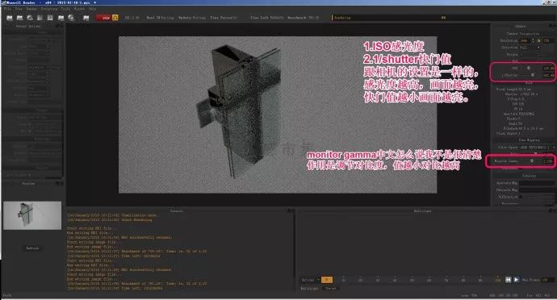557x300 pixels.
Task: Click the Update Voxelization toolbar button
Action: coord(192,18)
